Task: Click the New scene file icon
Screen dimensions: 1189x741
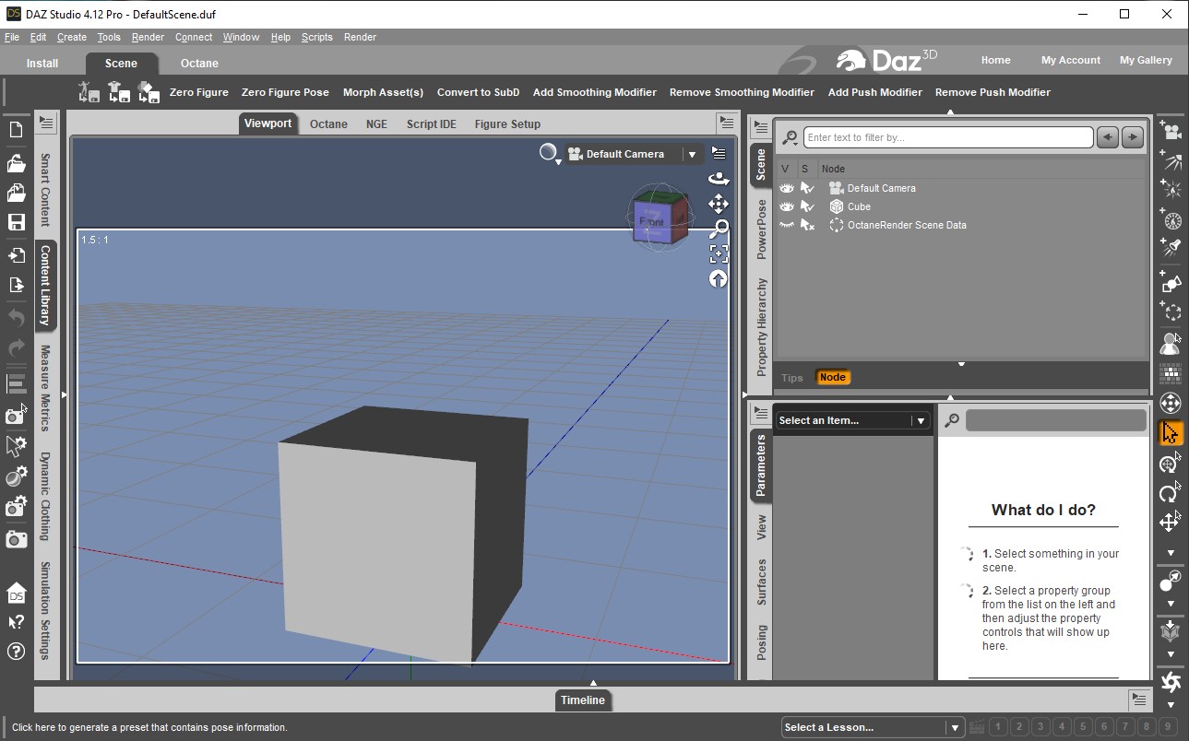Action: tap(16, 130)
